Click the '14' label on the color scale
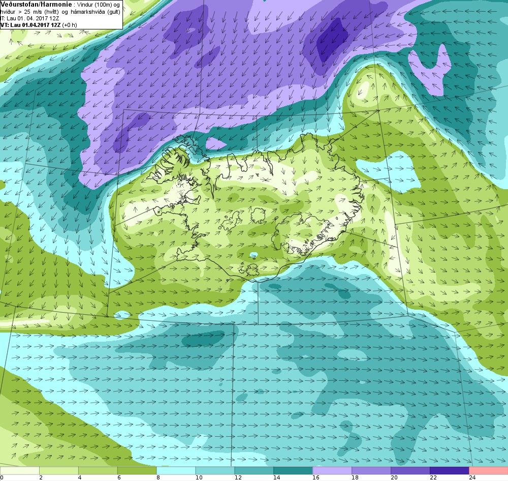This screenshot has width=508, height=481. pos(277,477)
